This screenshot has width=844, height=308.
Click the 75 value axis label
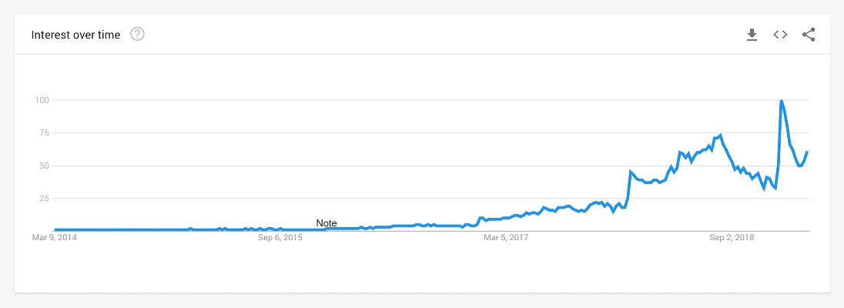[44, 133]
